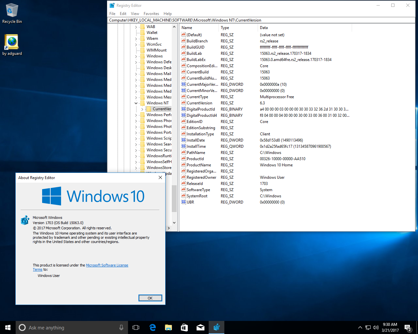Collapse the Windows NT tree node
Image resolution: width=418 pixels, height=334 pixels.
[x=136, y=103]
